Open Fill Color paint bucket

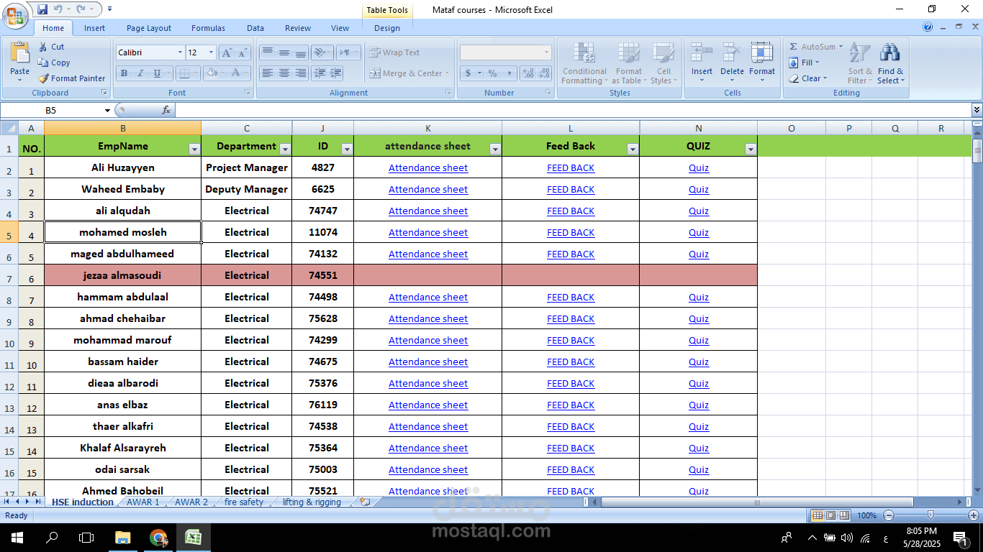[212, 73]
